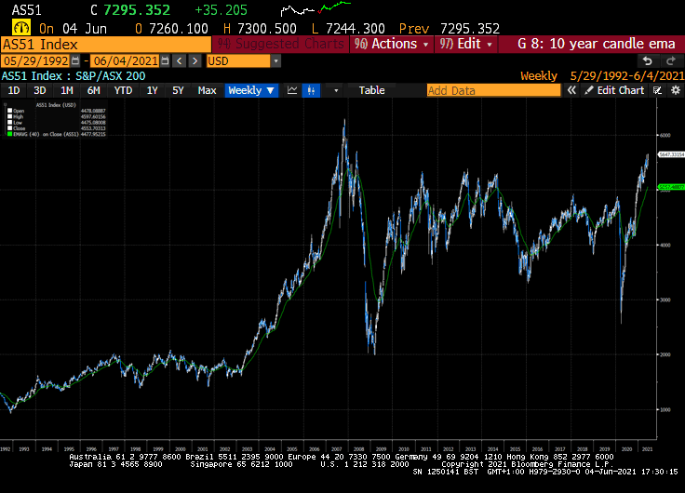Click the 2020 label on the time axis
This screenshot has height=493, width=685.
[x=626, y=449]
